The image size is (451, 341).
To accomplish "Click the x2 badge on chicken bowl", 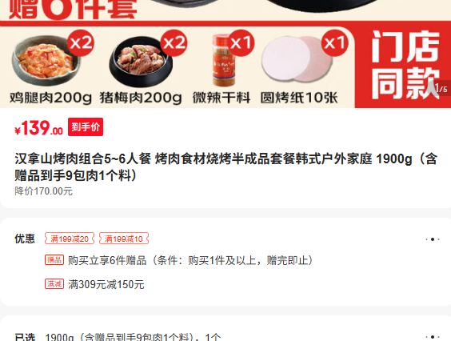I will pyautogui.click(x=81, y=43).
